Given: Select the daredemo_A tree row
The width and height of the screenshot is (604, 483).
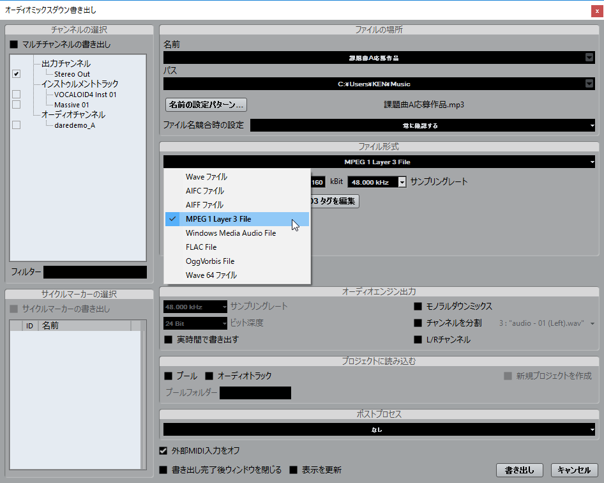Looking at the screenshot, I should pyautogui.click(x=75, y=125).
